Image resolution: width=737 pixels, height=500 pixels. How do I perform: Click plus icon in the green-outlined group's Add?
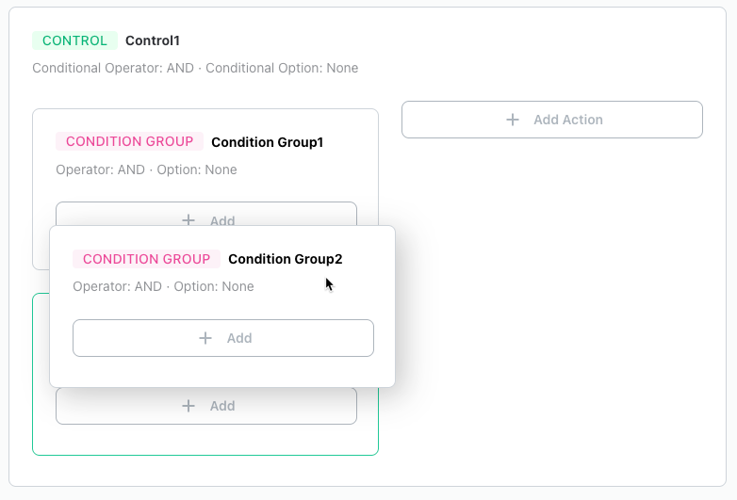(188, 406)
